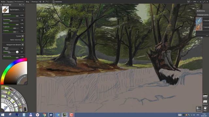
Task: Adjust the Краска slider
Action: pyautogui.click(x=11, y=25)
